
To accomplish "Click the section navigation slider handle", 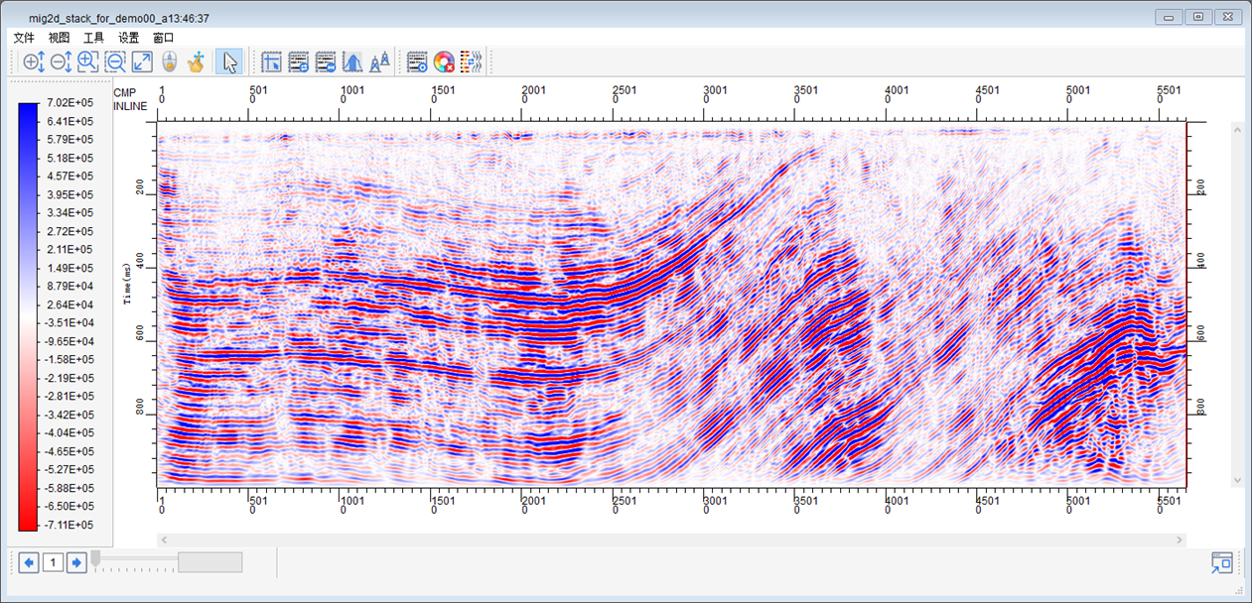I will tap(95, 559).
